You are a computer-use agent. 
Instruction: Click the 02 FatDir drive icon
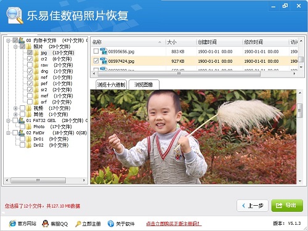point(22,132)
